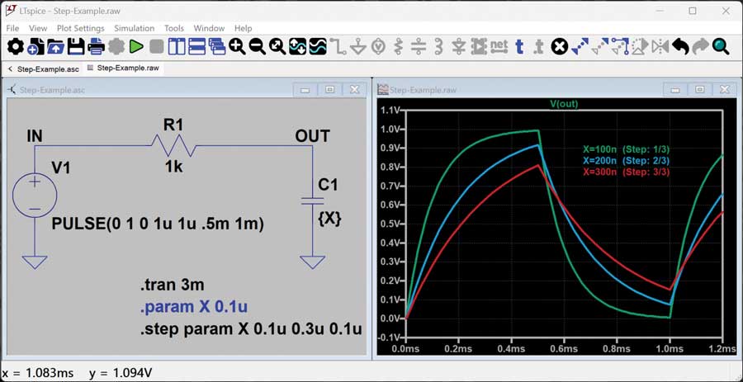Maximize the Step-Example.raw plot window

(700, 89)
